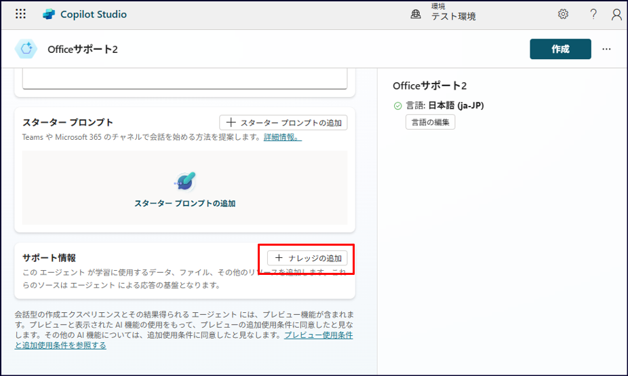This screenshot has height=376, width=628.
Task: Open the environment picker icon
Action: [416, 14]
